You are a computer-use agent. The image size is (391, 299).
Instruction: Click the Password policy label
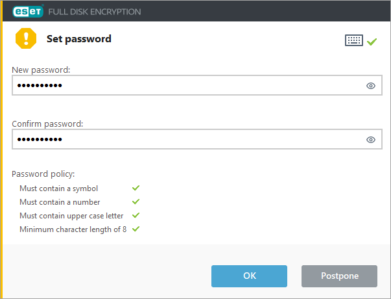click(43, 174)
